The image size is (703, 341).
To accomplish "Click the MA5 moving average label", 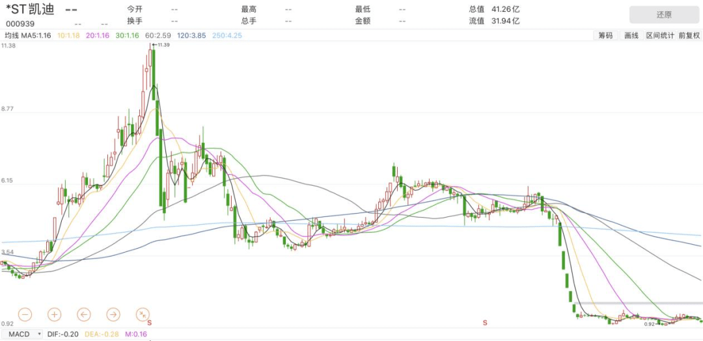I will click(35, 35).
